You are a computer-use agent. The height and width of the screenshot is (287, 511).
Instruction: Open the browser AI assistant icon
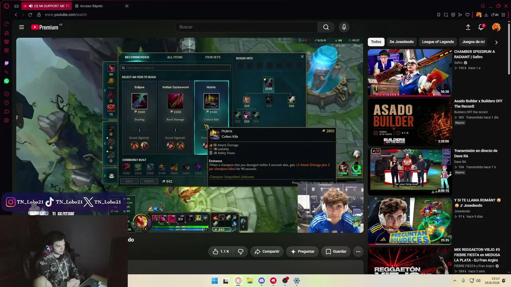point(495,15)
